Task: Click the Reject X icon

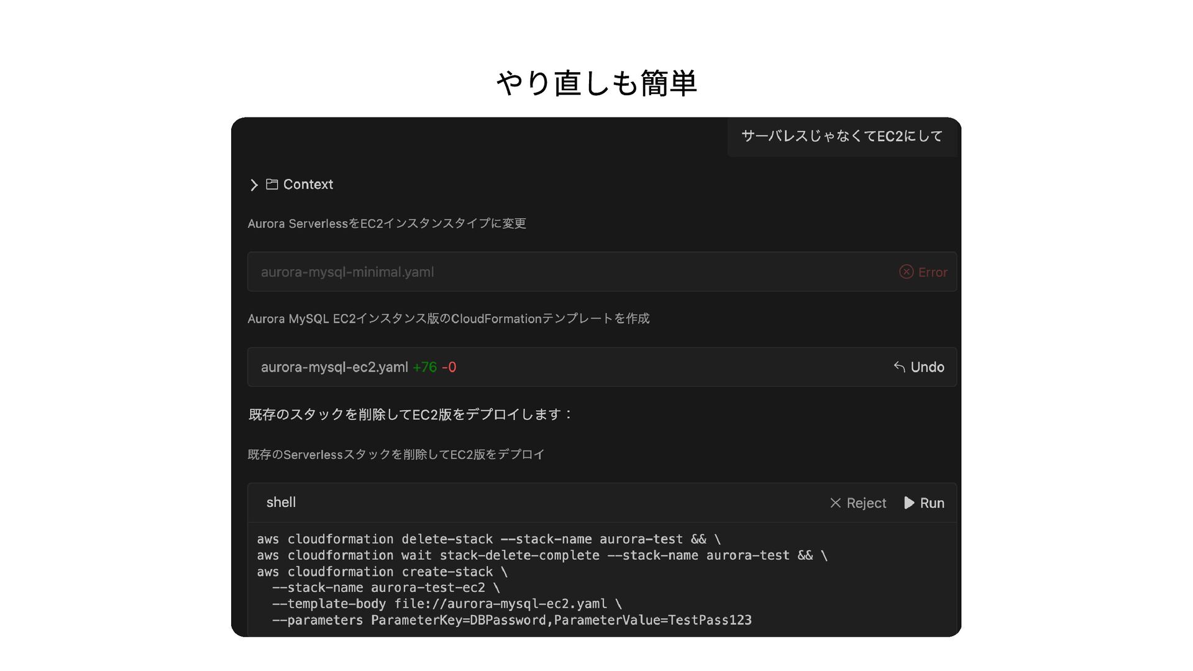Action: coord(835,503)
